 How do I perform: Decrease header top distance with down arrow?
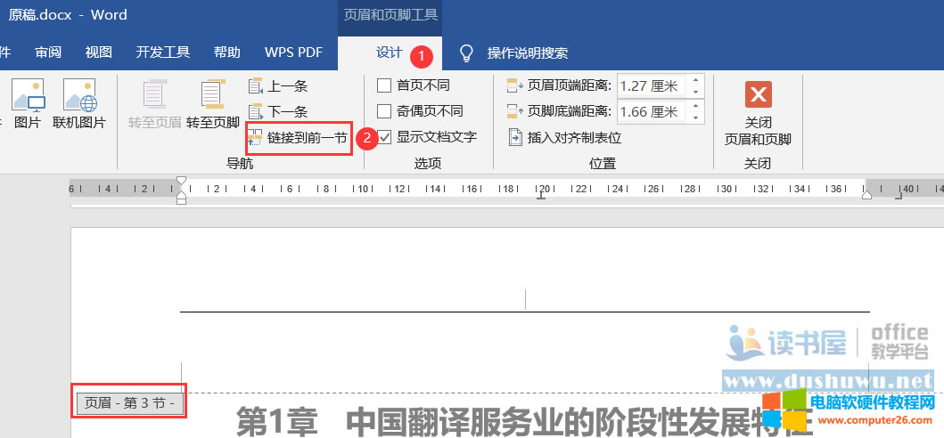click(695, 92)
